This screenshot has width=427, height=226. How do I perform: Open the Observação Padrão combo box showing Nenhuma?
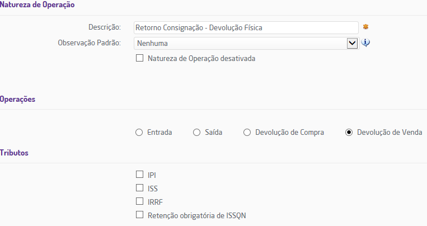click(241, 43)
